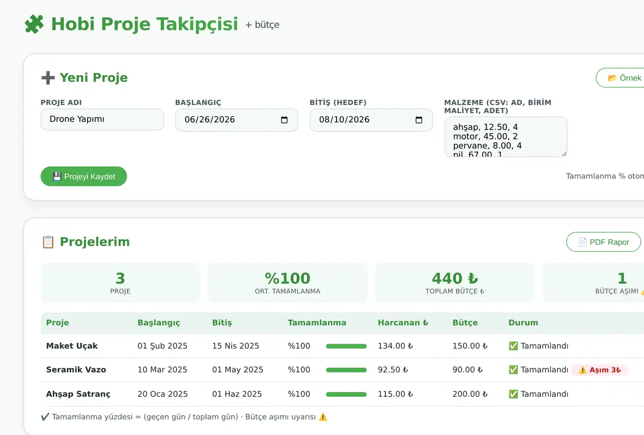The image size is (644, 435).
Task: Export with PDF Rapor button
Action: click(x=604, y=242)
